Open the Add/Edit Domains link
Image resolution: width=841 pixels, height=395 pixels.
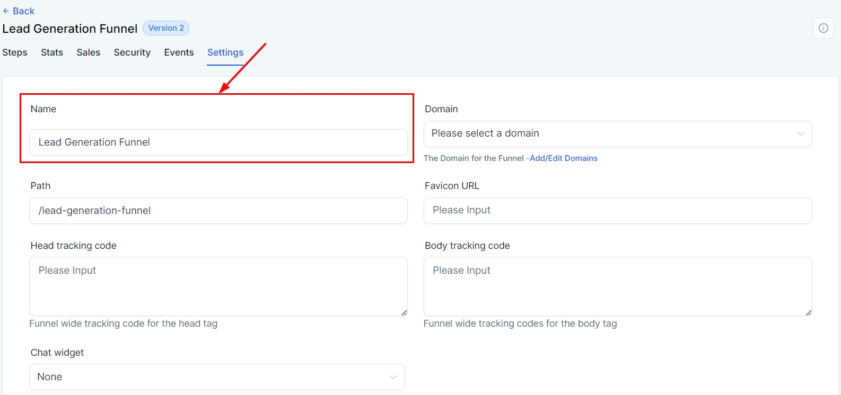(x=563, y=158)
